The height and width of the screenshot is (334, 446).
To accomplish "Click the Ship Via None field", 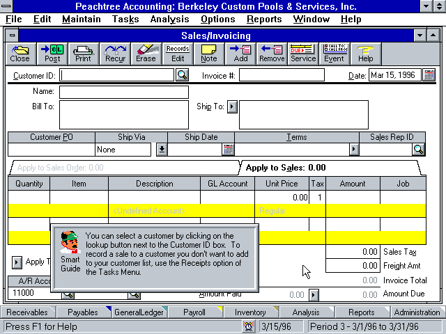I will (123, 150).
